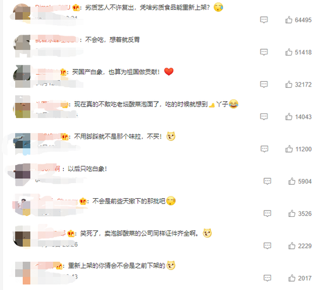Like the 不用脚踩就不是那个味 comment
The height and width of the screenshot is (290, 322).
click(x=289, y=149)
